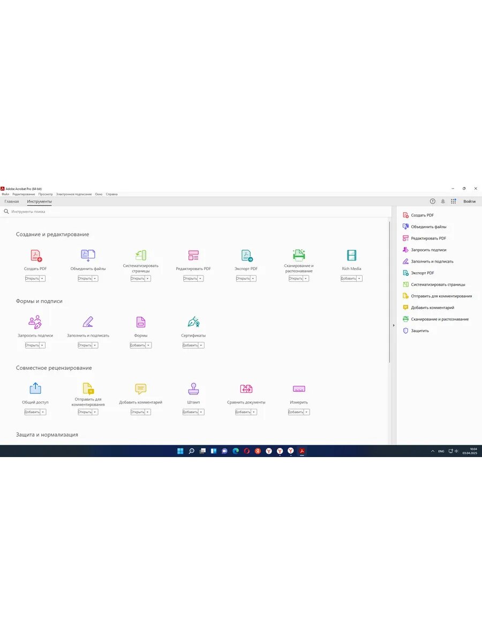This screenshot has width=482, height=643.
Task: Open the Электронное подписание menu
Action: (74, 194)
